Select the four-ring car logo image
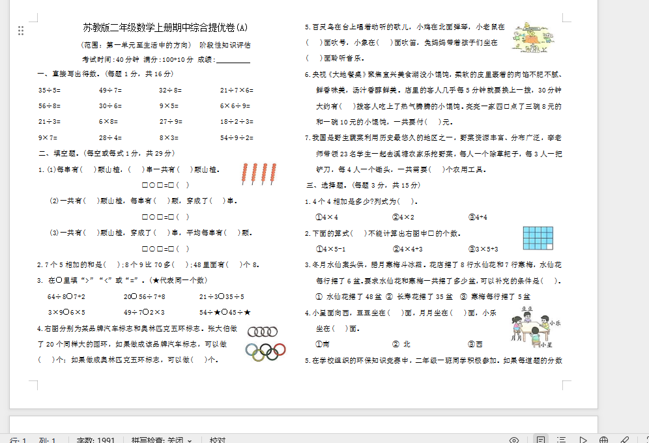 point(263,332)
